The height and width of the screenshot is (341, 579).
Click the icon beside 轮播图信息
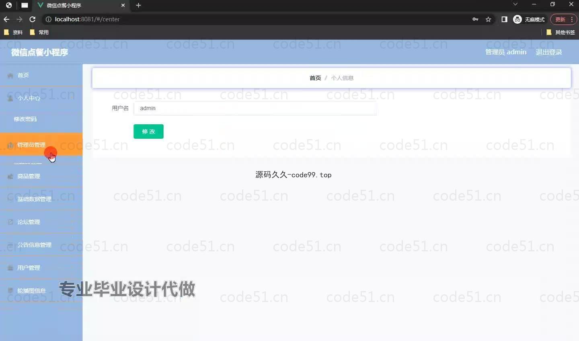[10, 291]
